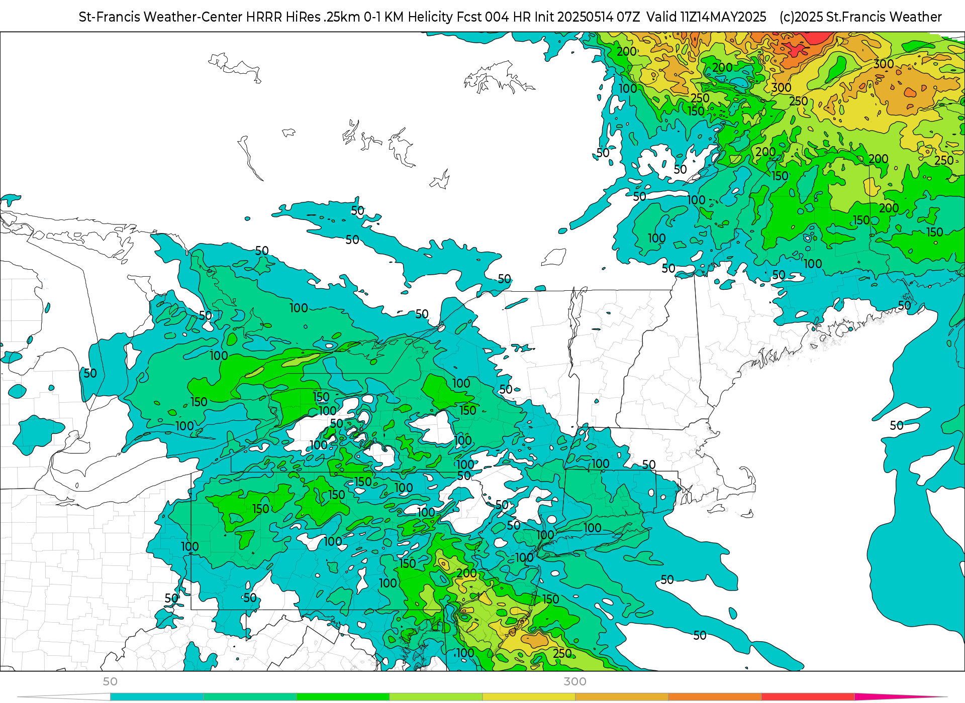Click the red color bar segment
Screen dimensions: 965x703
click(808, 697)
